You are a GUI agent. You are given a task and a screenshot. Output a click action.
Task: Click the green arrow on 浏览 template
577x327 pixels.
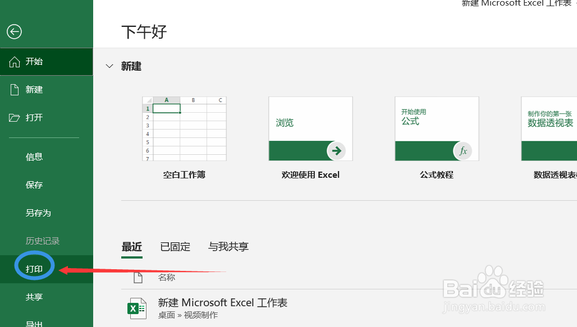[336, 150]
